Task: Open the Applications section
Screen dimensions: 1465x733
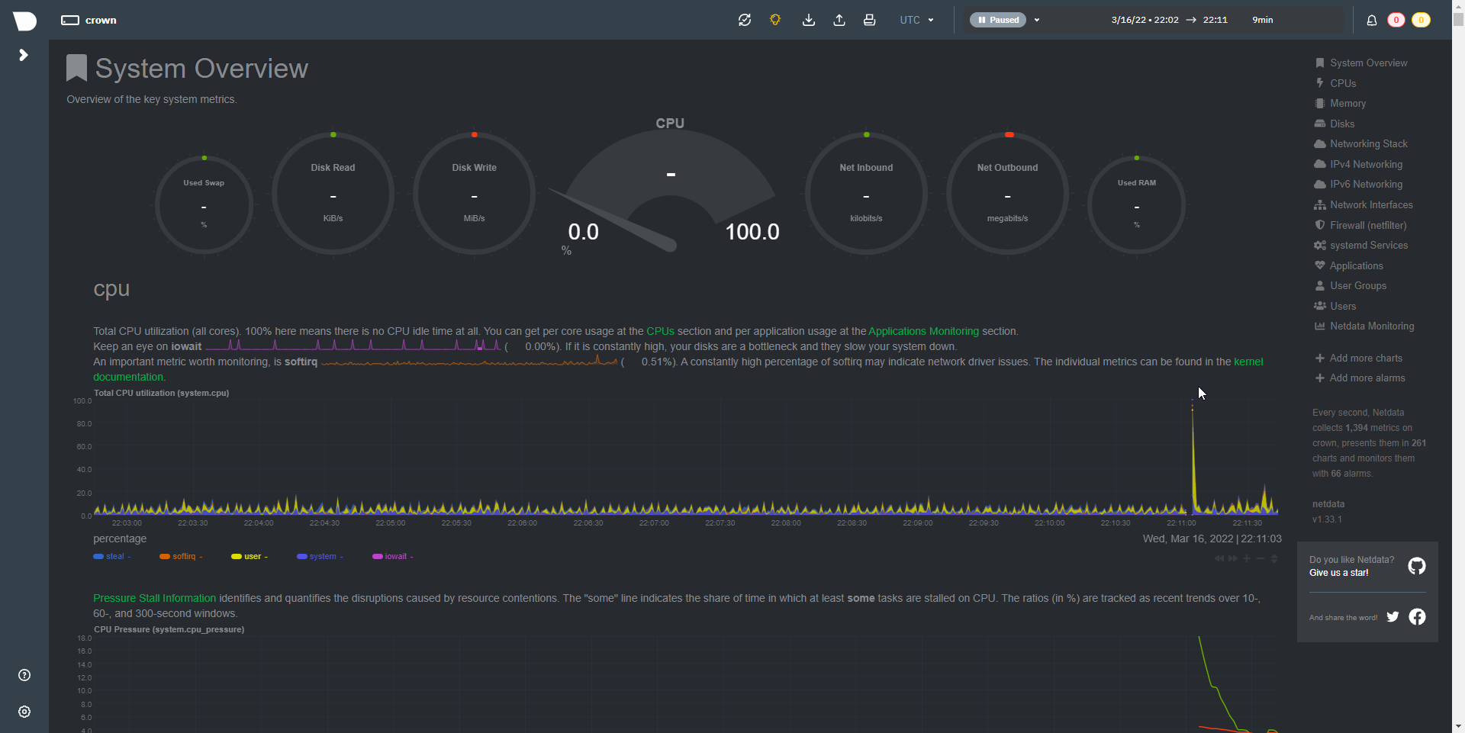Action: point(1348,265)
